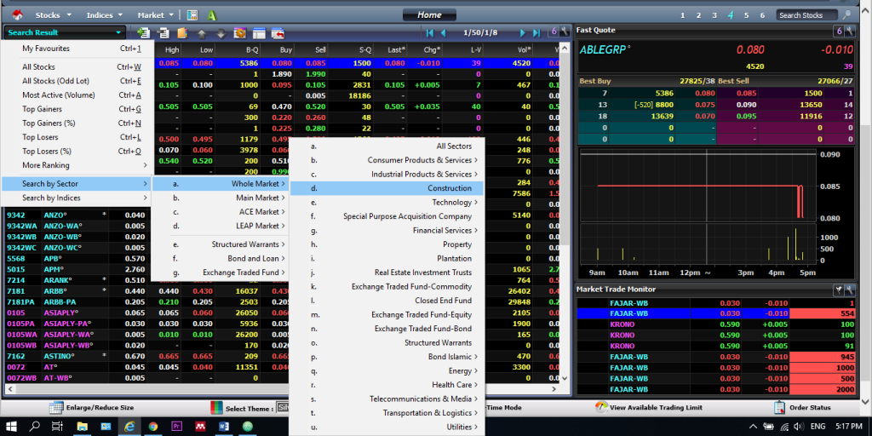
Task: Click the wrench icon above stock table
Action: coord(565,32)
